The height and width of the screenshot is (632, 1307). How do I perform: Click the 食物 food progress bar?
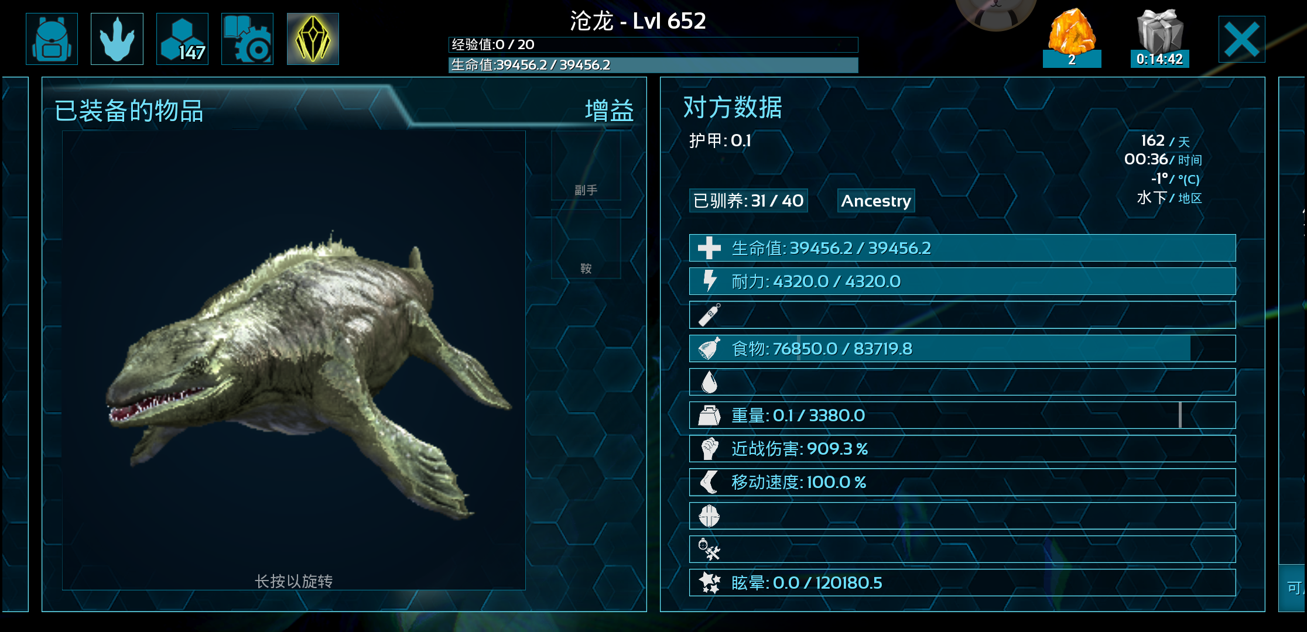point(962,349)
